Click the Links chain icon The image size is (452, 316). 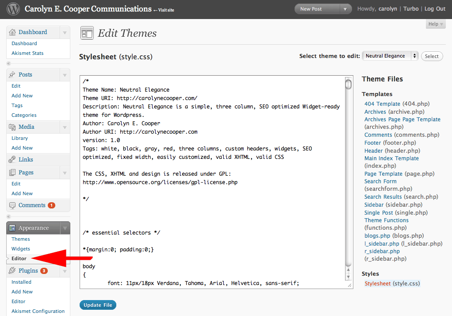11,159
